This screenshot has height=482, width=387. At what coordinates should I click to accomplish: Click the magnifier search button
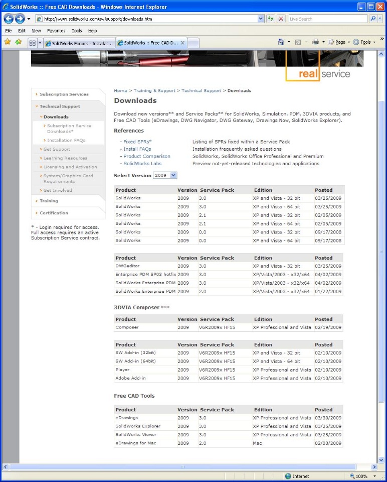pos(373,19)
